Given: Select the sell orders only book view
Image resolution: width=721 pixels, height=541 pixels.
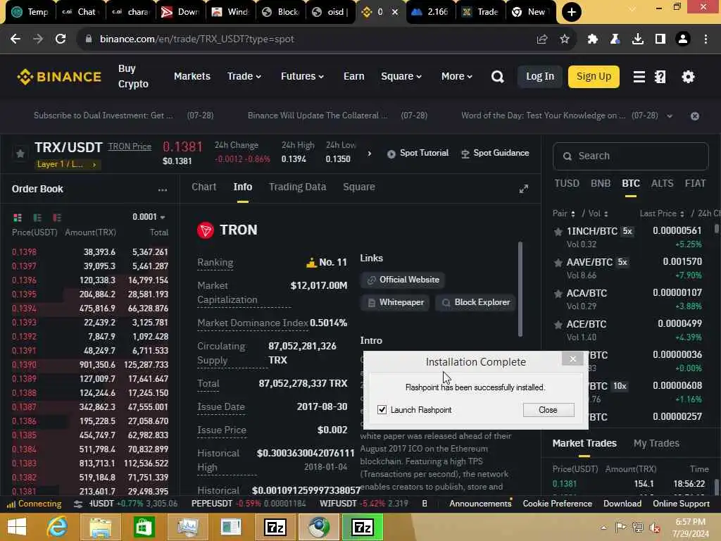Looking at the screenshot, I should coord(57,217).
